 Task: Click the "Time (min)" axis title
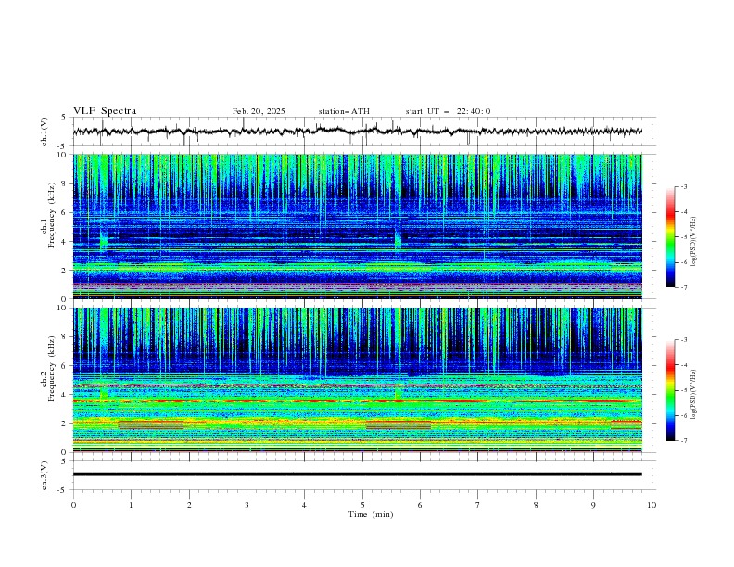click(371, 514)
